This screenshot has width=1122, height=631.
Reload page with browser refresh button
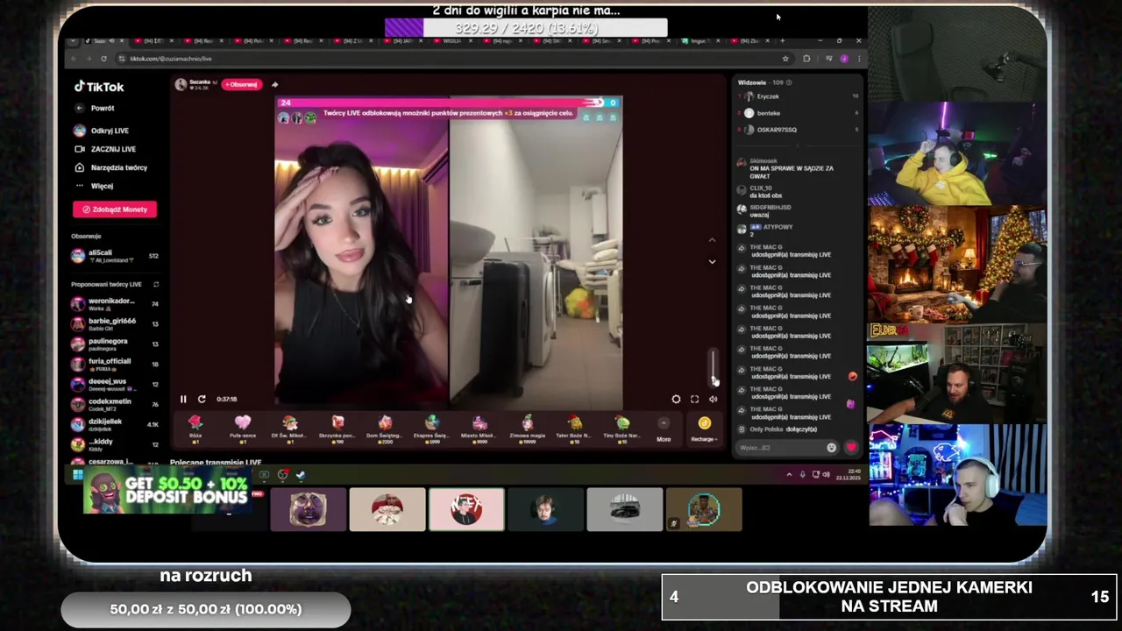[103, 59]
